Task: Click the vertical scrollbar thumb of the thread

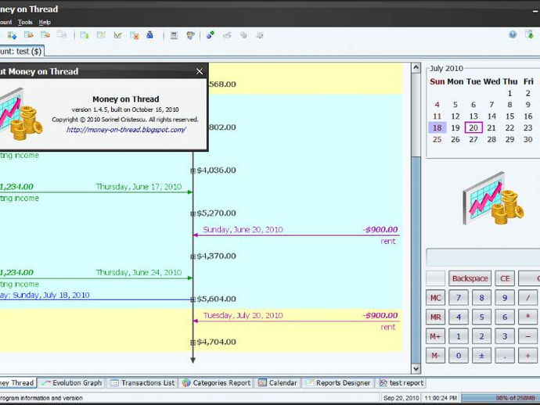Action: coord(416,260)
